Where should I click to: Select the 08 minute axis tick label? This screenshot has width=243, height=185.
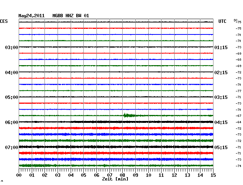tap(122, 175)
